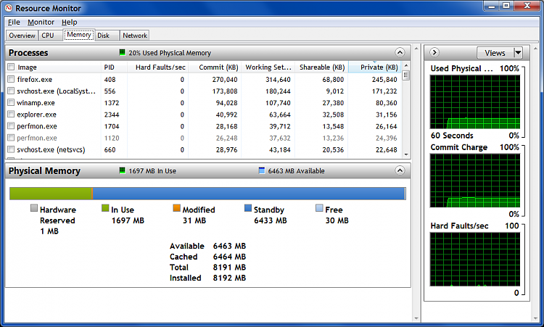The height and width of the screenshot is (327, 544).
Task: Click the blue 6463 MB Available header icon
Action: (x=262, y=170)
